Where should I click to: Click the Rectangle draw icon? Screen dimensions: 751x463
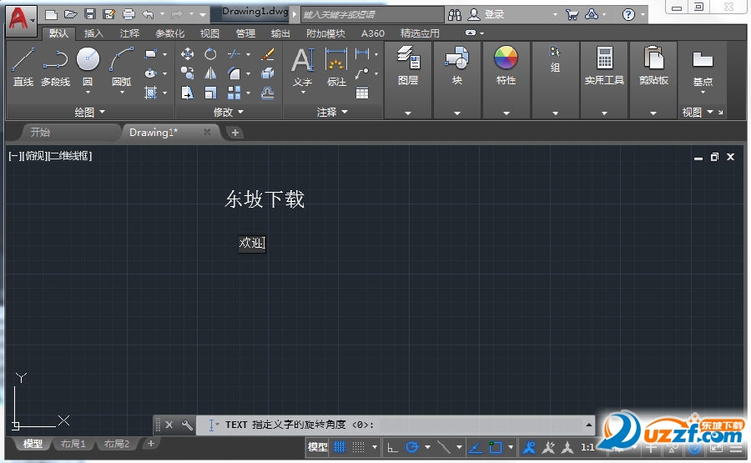pyautogui.click(x=151, y=54)
